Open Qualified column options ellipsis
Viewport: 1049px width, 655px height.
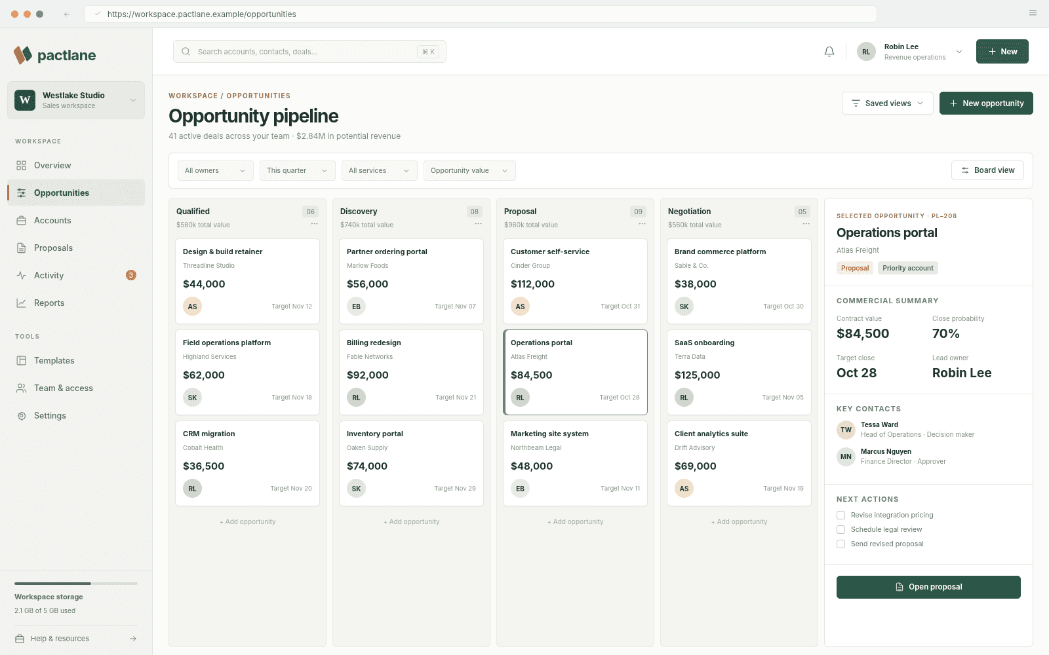[315, 224]
